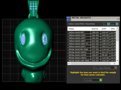Select the White Gold:10KW row

click(92, 55)
